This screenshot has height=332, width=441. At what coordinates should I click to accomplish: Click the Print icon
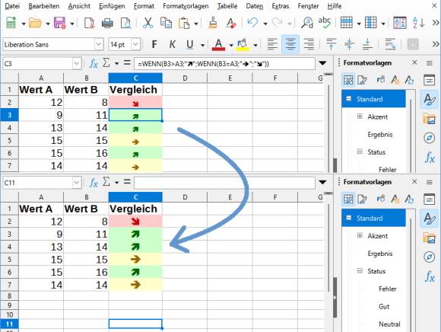click(107, 23)
